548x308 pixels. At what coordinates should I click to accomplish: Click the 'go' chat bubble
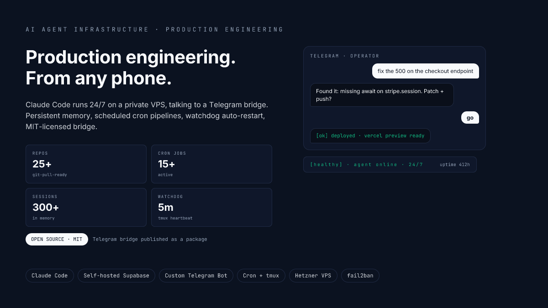[x=470, y=118]
